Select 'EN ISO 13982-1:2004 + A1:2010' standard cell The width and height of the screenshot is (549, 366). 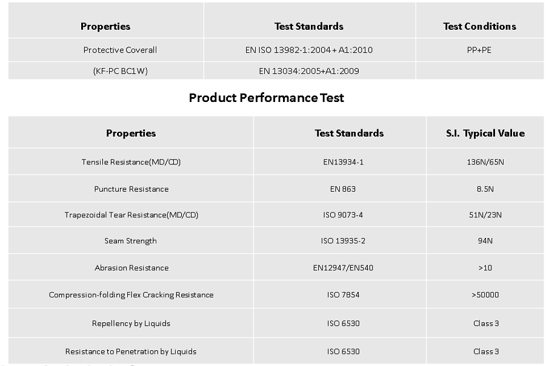(309, 50)
